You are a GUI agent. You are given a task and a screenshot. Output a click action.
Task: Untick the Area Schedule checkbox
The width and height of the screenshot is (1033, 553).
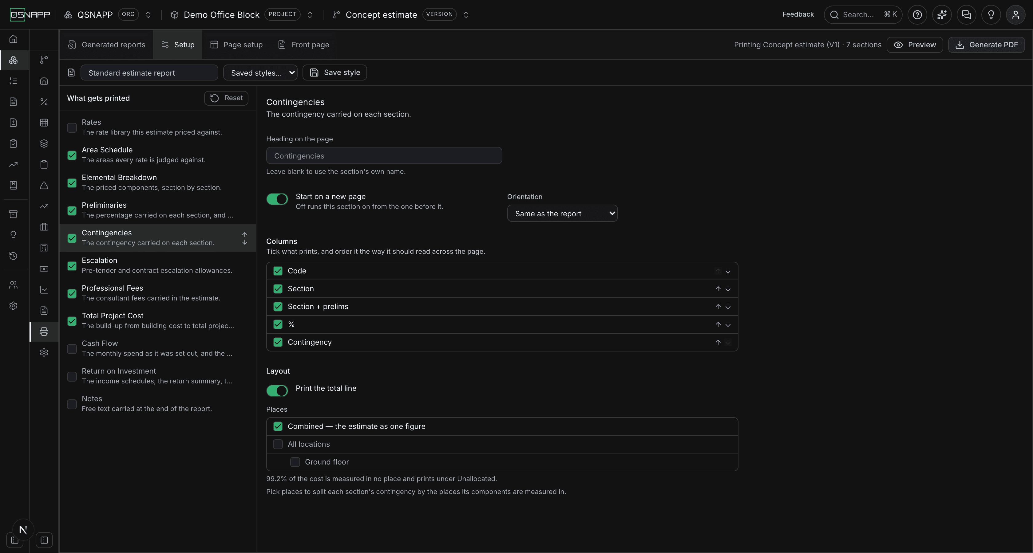point(72,155)
